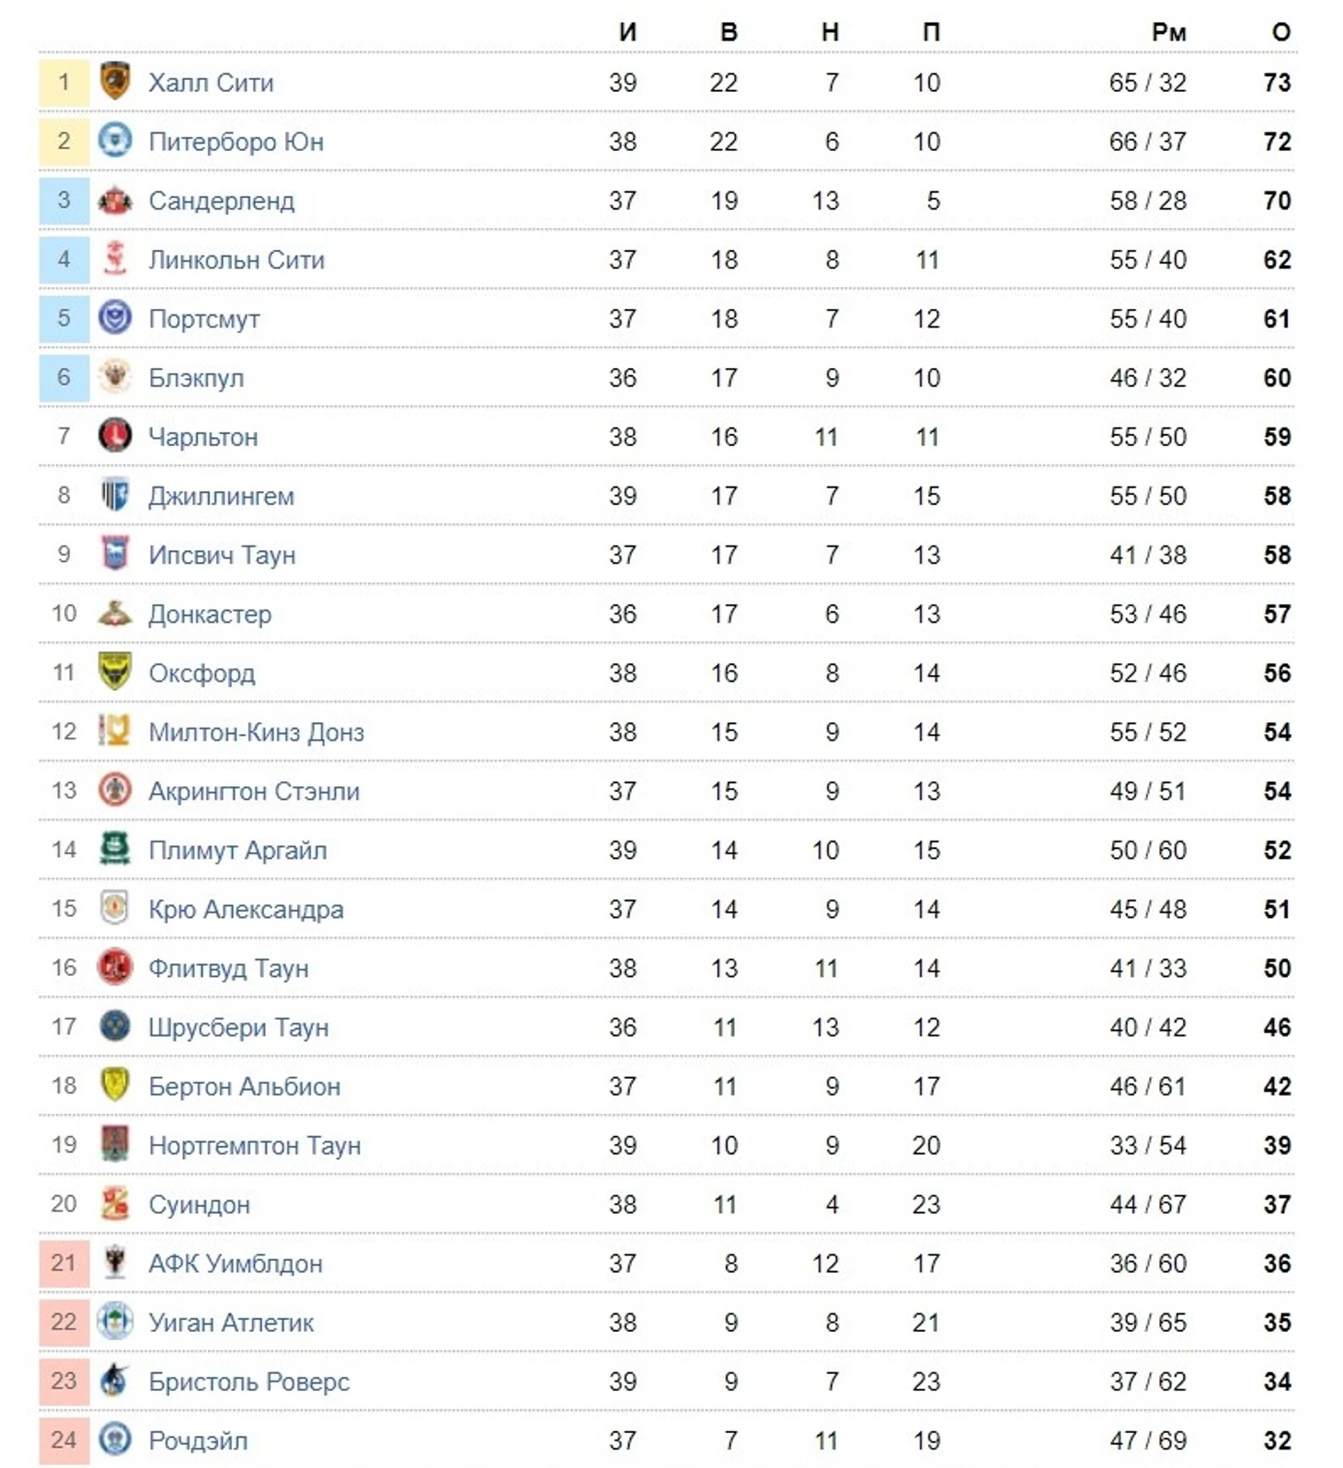Click the И games played column header
The height and width of the screenshot is (1468, 1343).
tap(626, 32)
